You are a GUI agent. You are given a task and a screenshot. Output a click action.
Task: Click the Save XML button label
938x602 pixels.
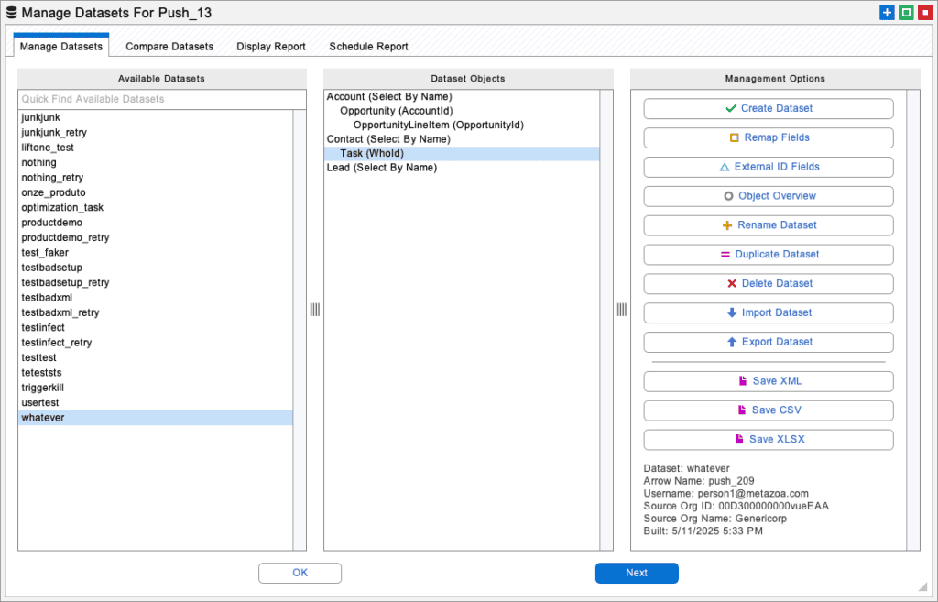click(x=777, y=380)
